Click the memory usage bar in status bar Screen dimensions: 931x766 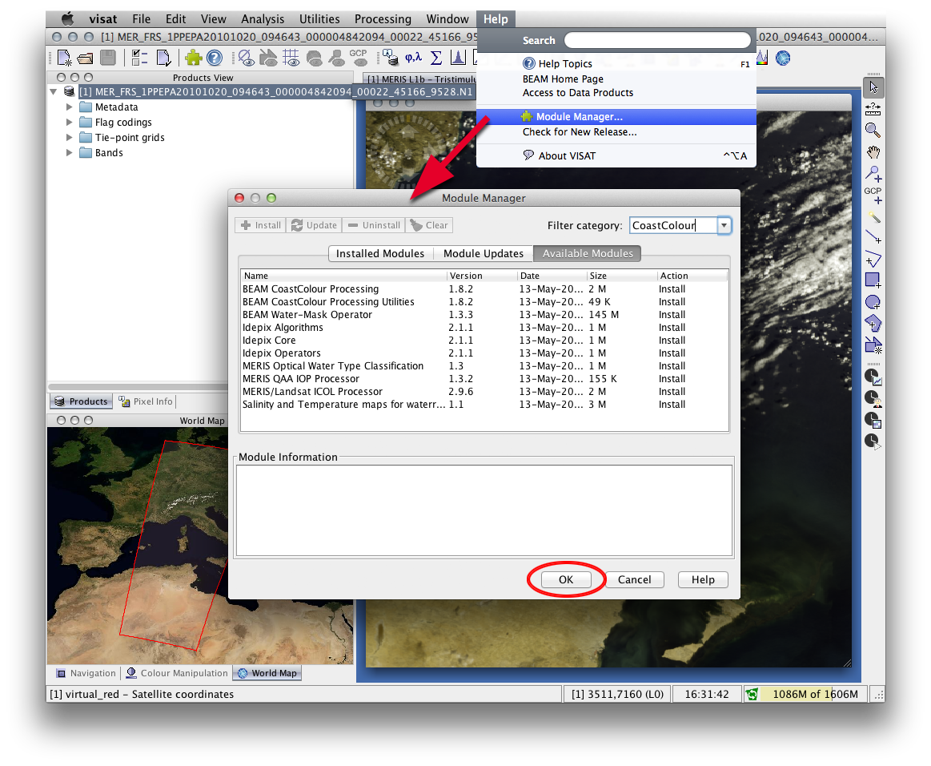[813, 694]
